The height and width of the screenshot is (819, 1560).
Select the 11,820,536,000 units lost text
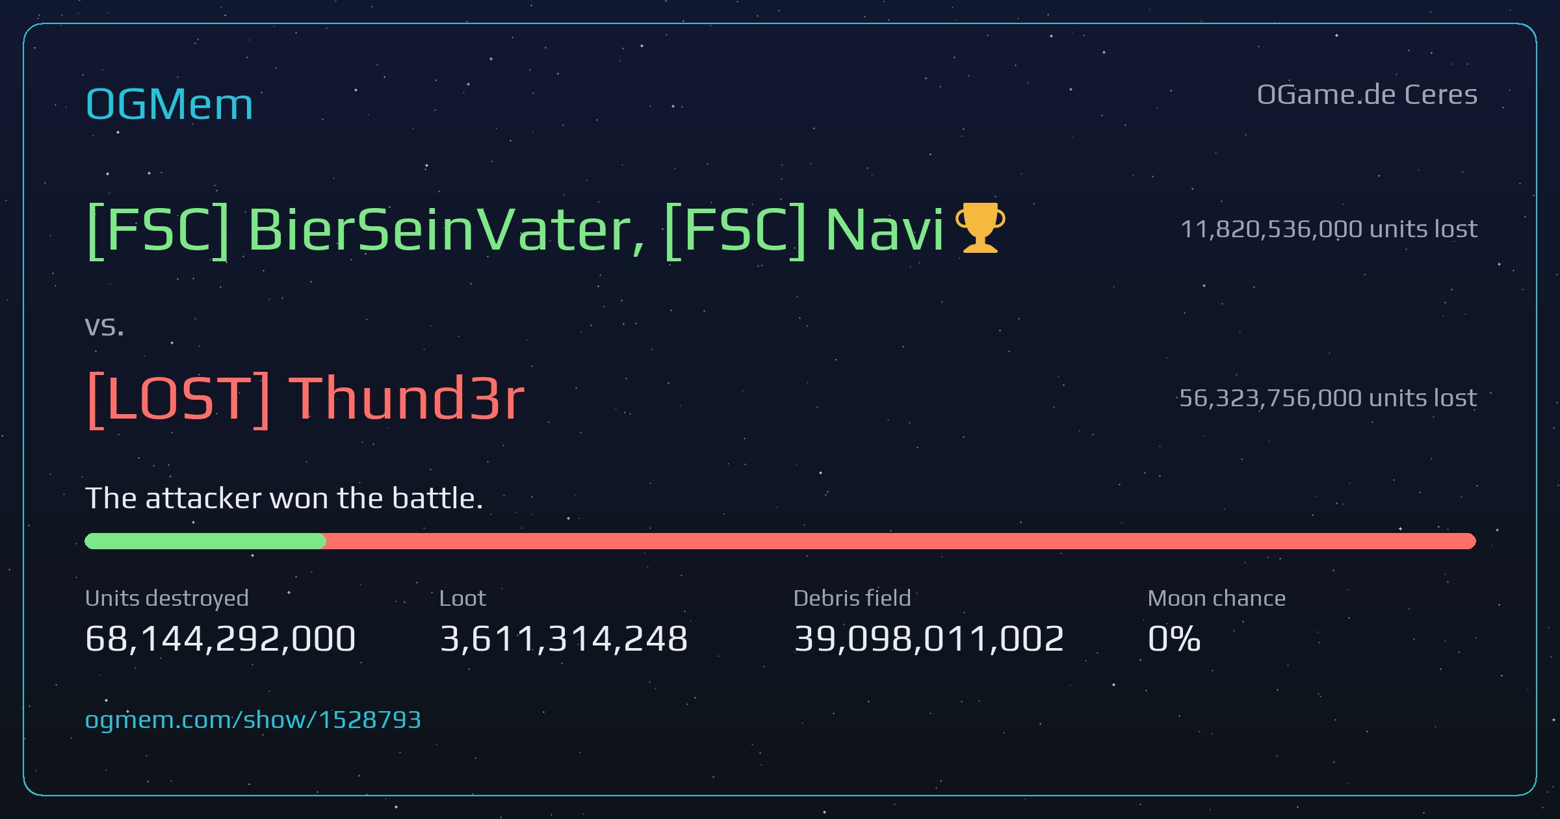[x=1329, y=229]
